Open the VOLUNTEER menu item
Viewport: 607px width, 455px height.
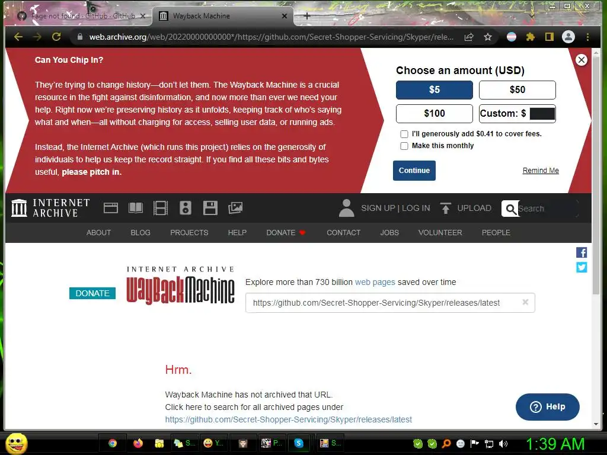440,232
